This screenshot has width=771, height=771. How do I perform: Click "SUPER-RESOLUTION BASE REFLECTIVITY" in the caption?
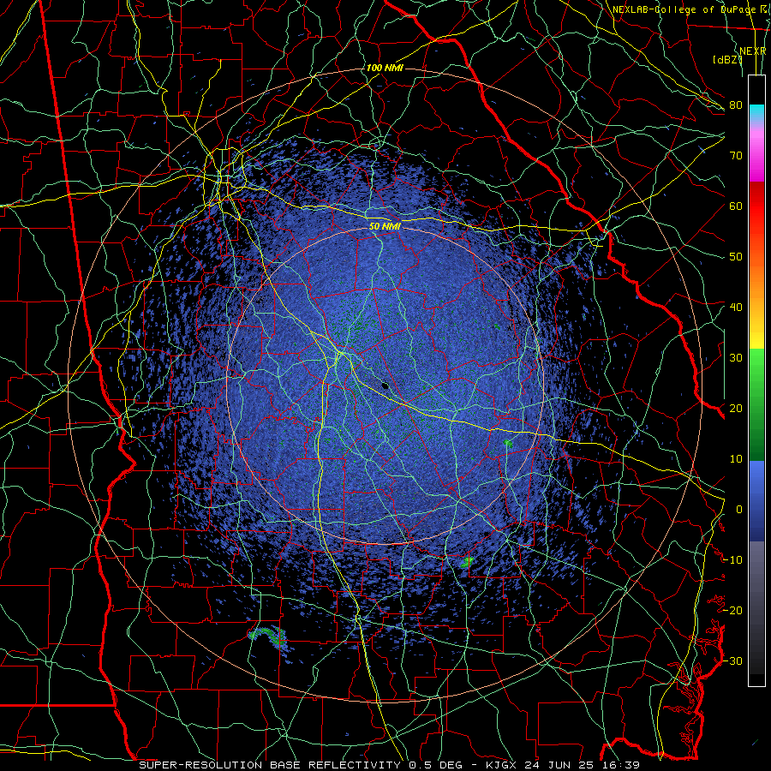click(x=270, y=765)
